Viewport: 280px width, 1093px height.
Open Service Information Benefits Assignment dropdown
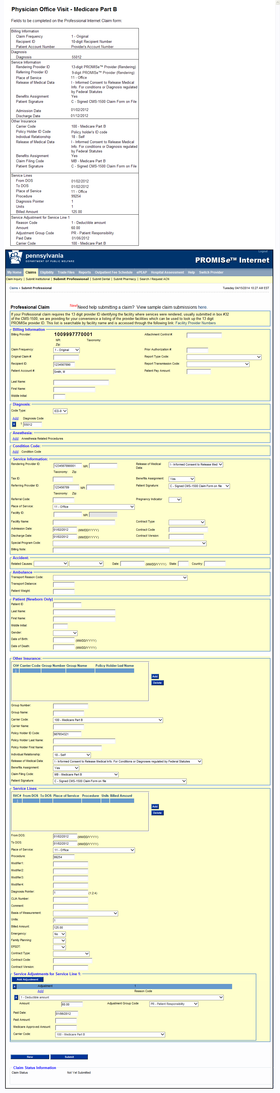pos(182,479)
